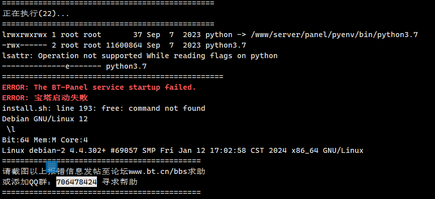Click the blue document popup icon

52,167
